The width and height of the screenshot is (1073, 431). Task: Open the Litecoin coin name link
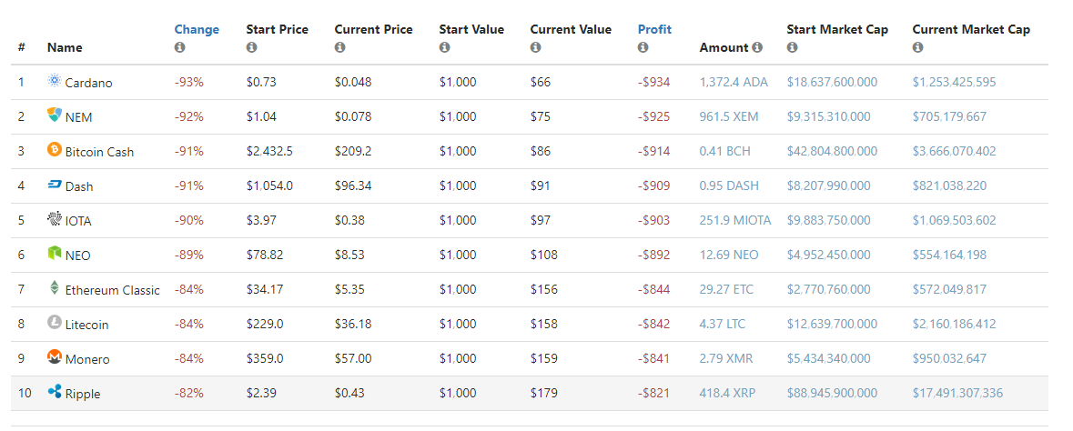click(x=86, y=325)
